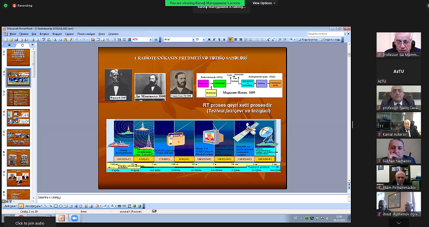Viewport: 429px width, 227px height.
Task: Open the Формат menu
Action: (57, 34)
